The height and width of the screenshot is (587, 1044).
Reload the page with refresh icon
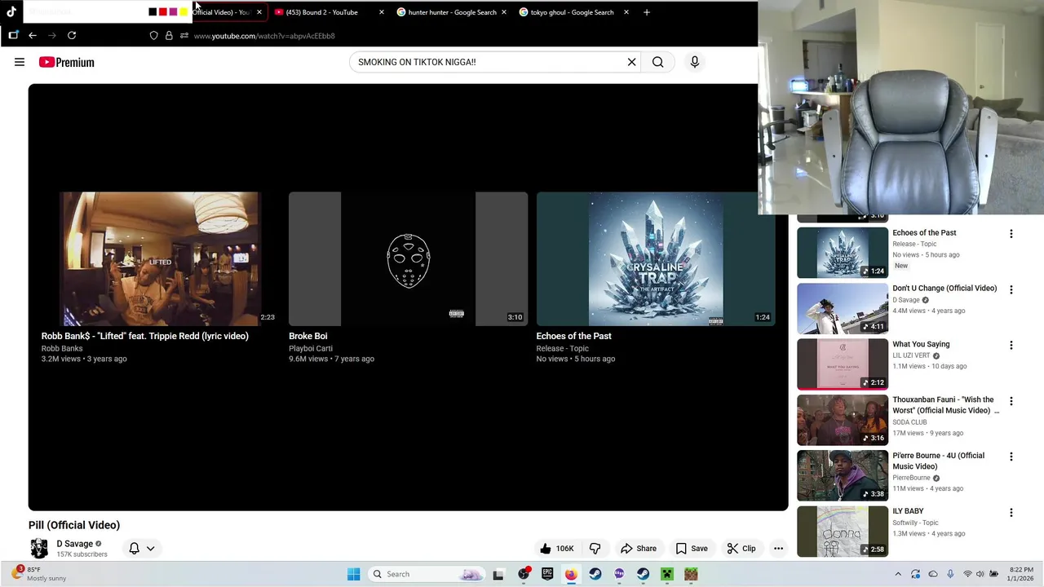pos(72,36)
